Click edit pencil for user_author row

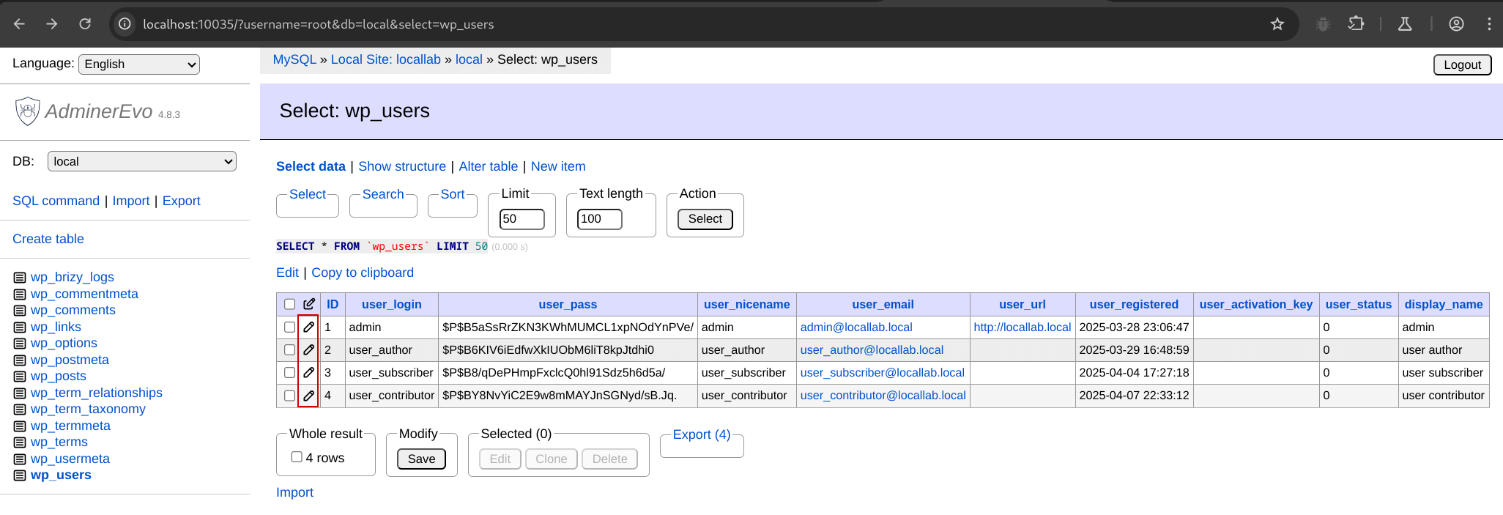[308, 350]
